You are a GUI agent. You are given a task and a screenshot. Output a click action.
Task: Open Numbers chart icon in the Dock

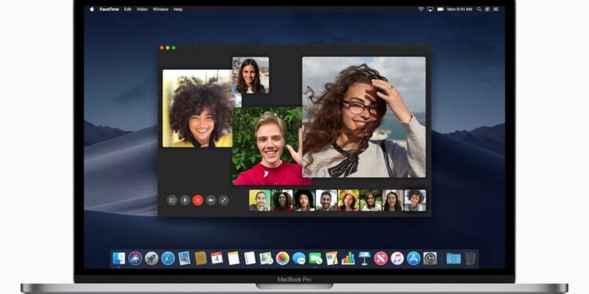click(348, 259)
